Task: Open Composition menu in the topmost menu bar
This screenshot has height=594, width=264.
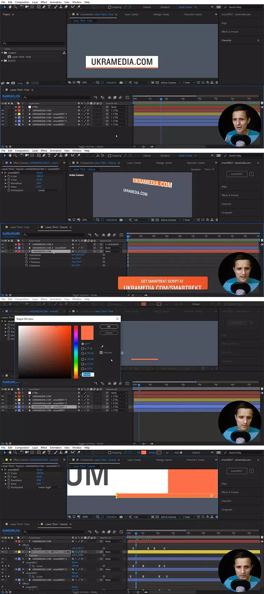Action: pyautogui.click(x=22, y=2)
